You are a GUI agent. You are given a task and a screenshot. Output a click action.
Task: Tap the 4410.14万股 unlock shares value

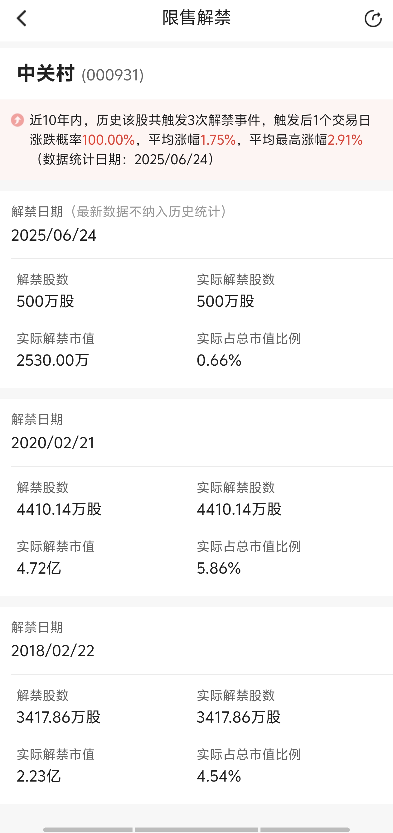pos(59,509)
